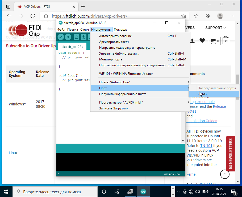Click the FTDI wishlist heart icon
Screen dimensions: 242x197
202,41
